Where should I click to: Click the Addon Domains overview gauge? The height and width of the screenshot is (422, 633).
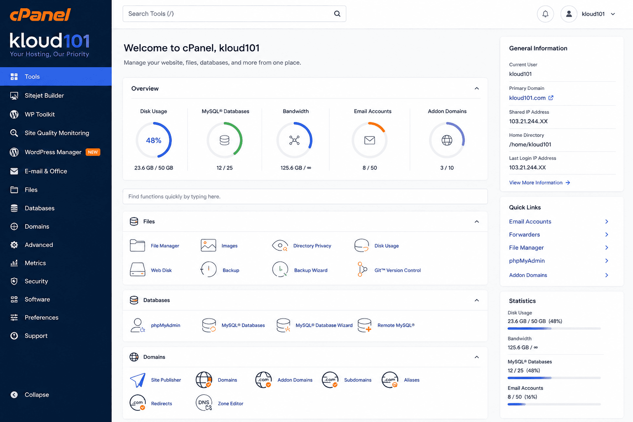[x=447, y=140]
